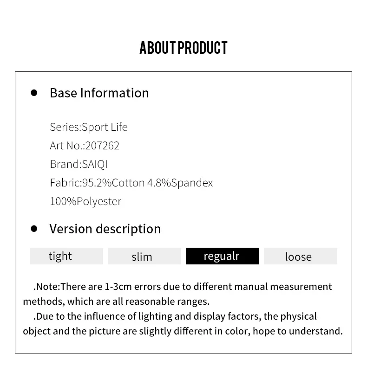Click the Series:Sport Life line
The width and height of the screenshot is (367, 366).
pyautogui.click(x=89, y=127)
